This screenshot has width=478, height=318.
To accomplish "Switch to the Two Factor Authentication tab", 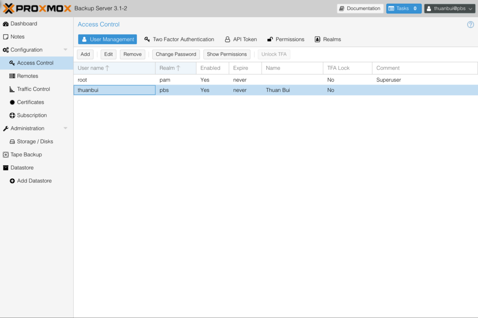I will (179, 39).
